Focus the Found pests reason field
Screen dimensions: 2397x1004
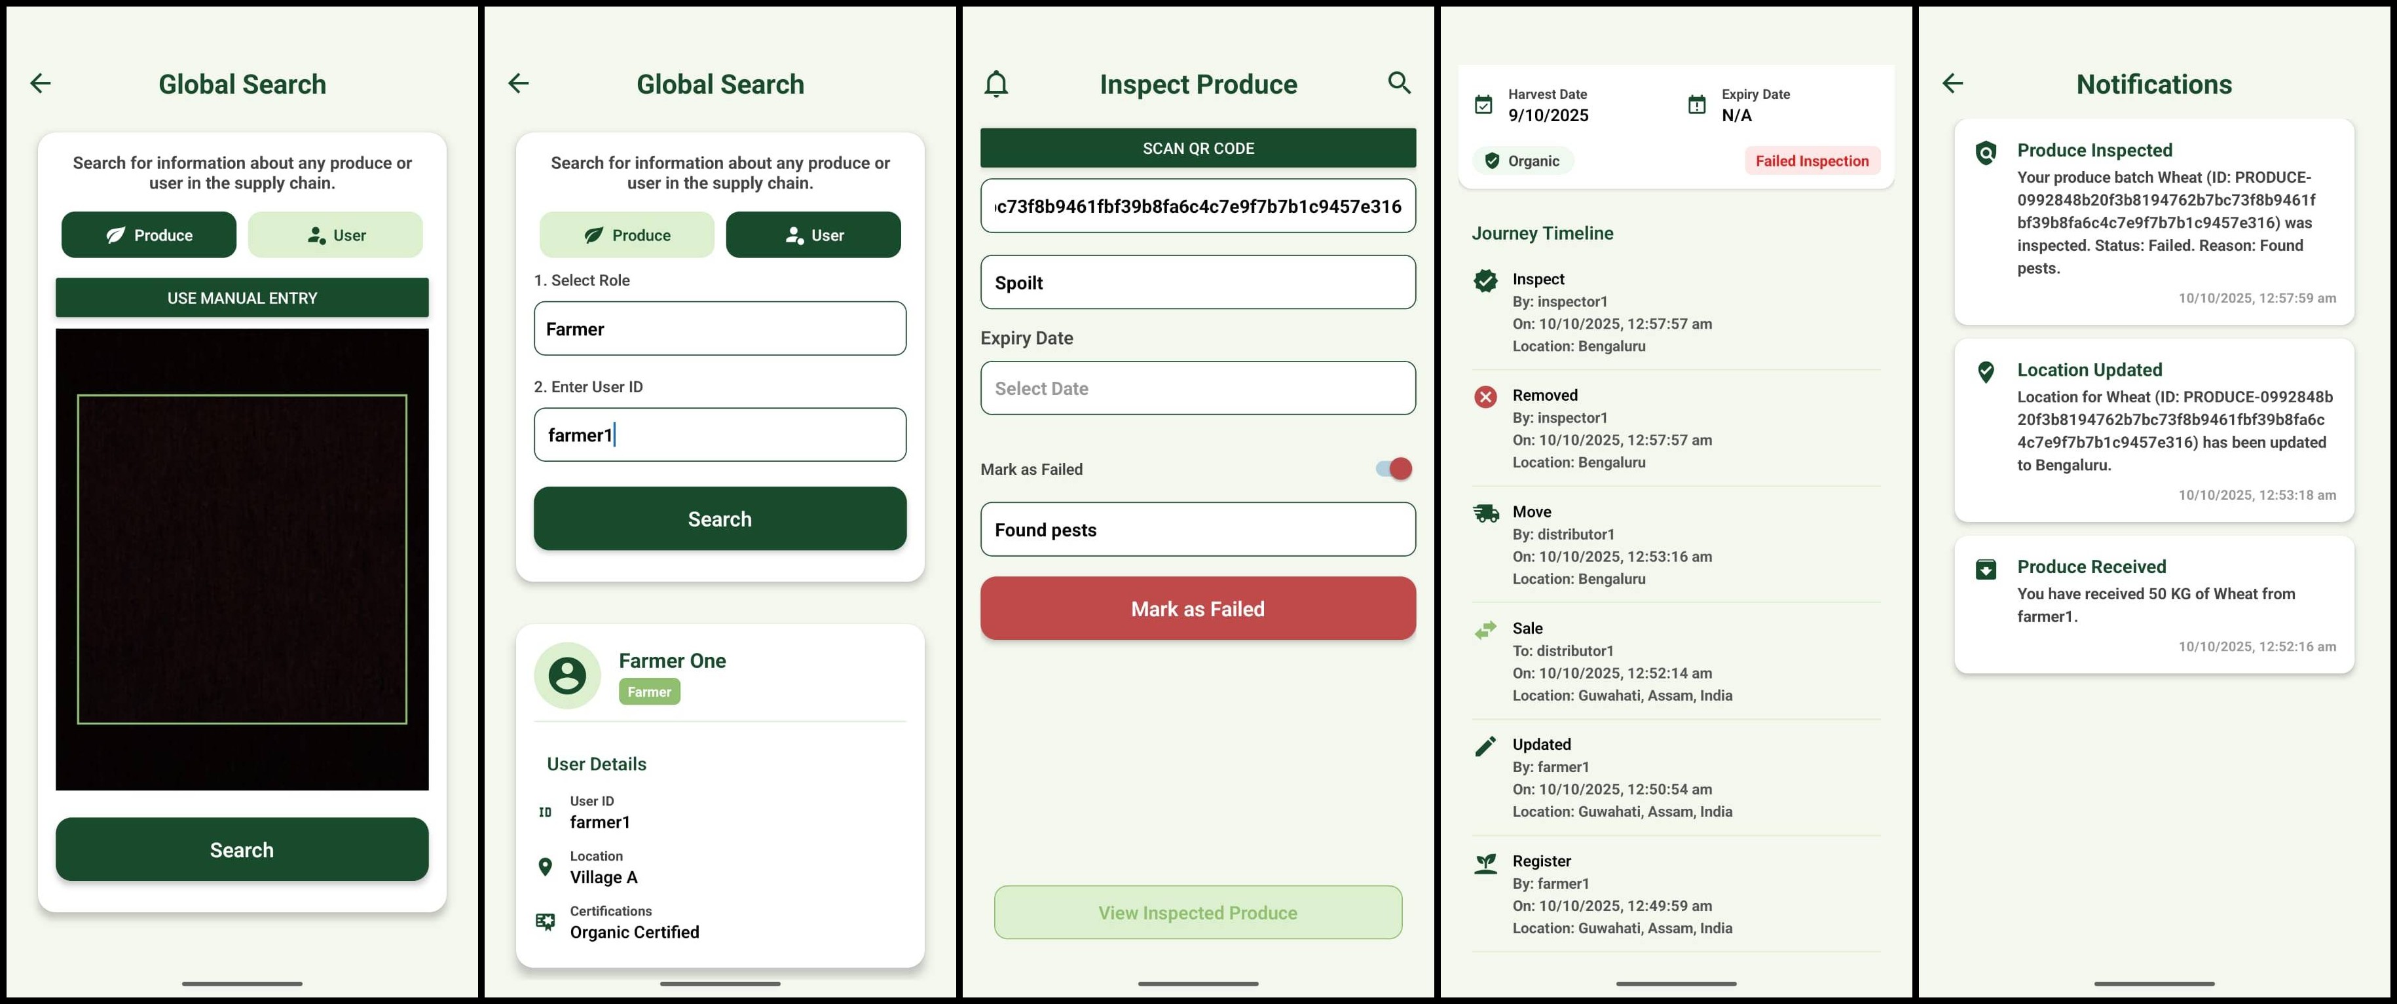(x=1198, y=529)
